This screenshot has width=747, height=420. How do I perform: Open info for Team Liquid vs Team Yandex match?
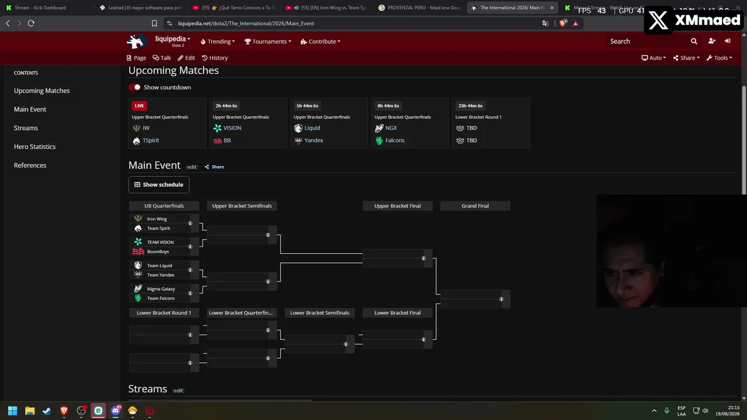click(x=190, y=270)
